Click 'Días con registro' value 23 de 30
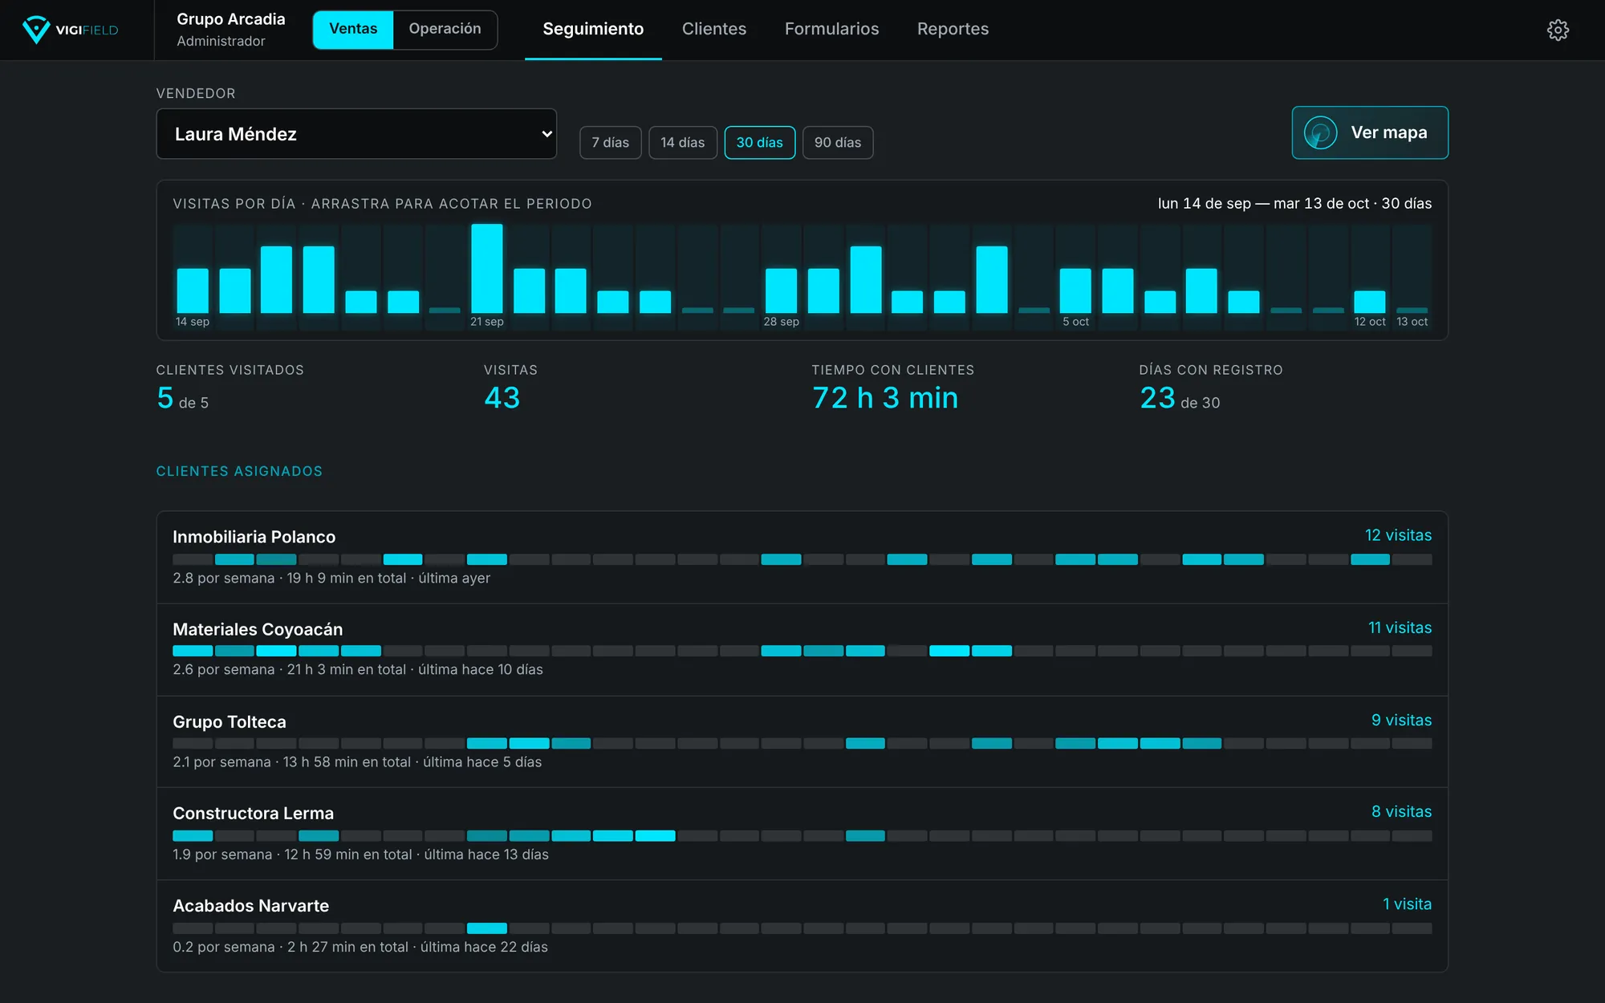1605x1003 pixels. tap(1180, 398)
